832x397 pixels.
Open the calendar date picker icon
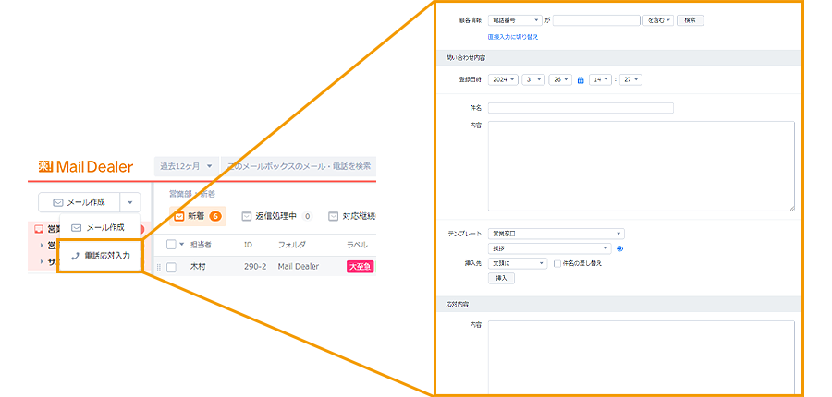pos(581,80)
